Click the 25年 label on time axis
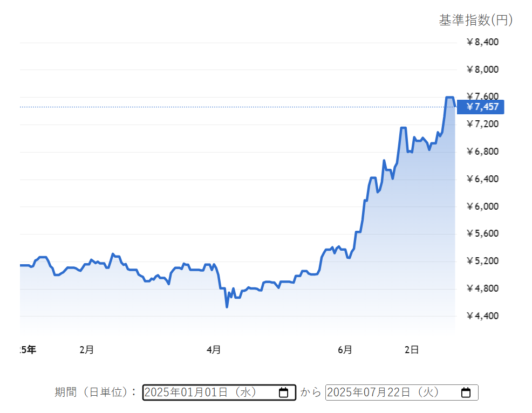Screen dimensions: 532x413 (27, 350)
